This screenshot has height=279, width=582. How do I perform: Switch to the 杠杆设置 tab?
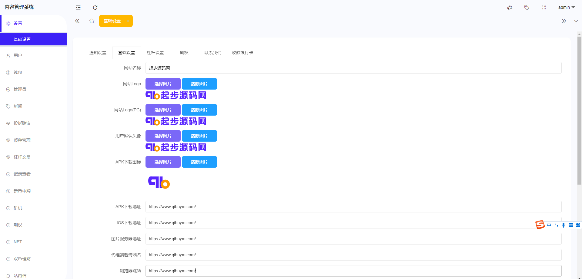155,53
